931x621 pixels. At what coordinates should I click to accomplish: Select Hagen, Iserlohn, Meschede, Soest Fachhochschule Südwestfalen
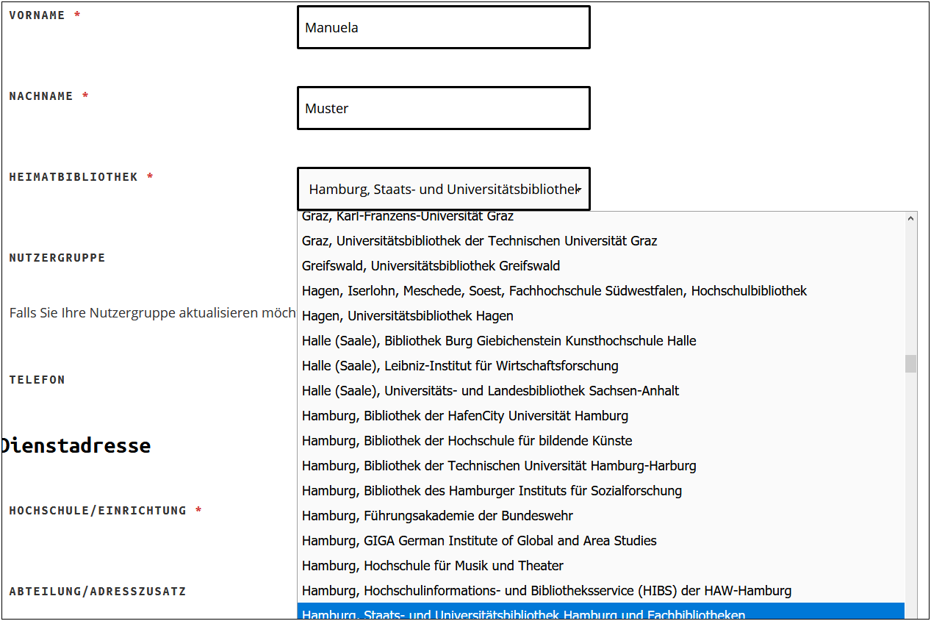click(601, 291)
